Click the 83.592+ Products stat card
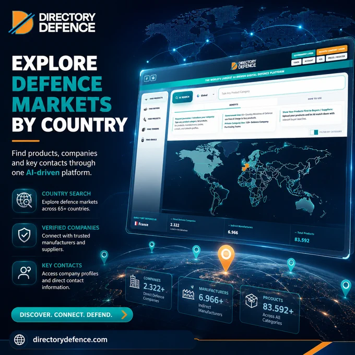355x355 pixels. click(x=270, y=309)
